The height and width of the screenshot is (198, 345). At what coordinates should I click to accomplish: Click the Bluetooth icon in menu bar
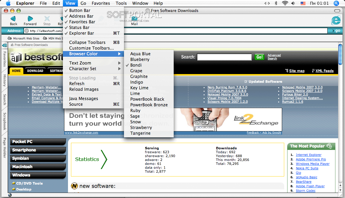(x=276, y=3)
